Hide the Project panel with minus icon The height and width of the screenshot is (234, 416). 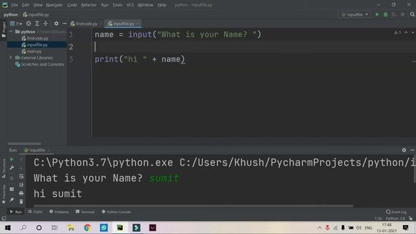(64, 23)
